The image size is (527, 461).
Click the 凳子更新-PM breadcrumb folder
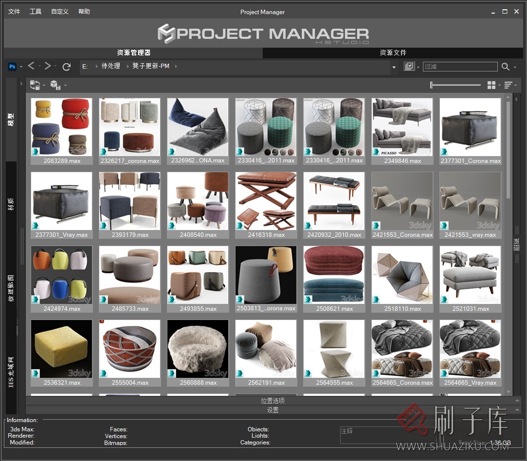pyautogui.click(x=151, y=66)
